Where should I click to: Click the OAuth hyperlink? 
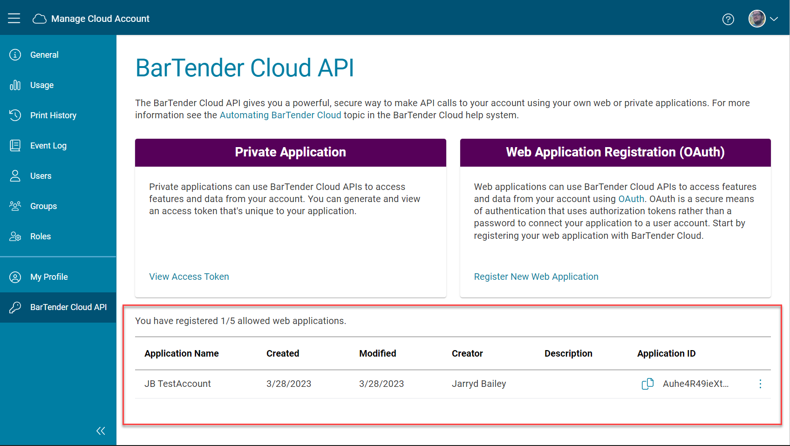coord(631,199)
